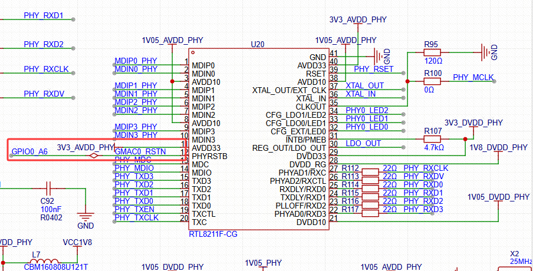Select the U20 designator above the chip

click(x=257, y=45)
